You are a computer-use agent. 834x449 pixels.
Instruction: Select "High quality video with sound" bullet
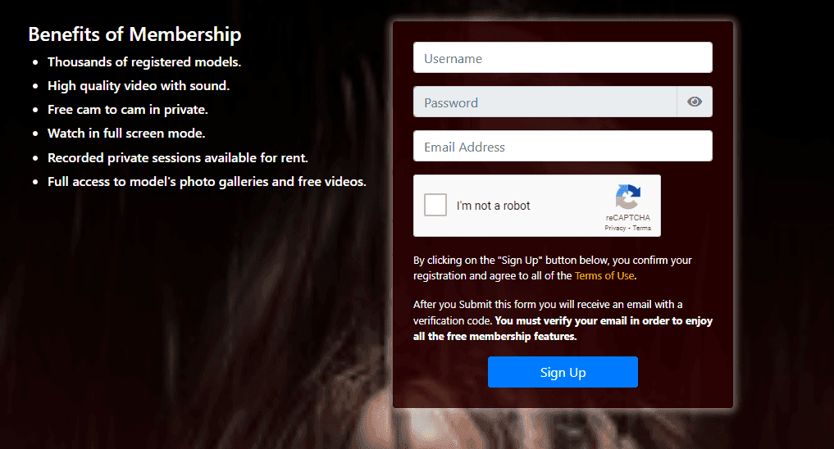(x=139, y=86)
